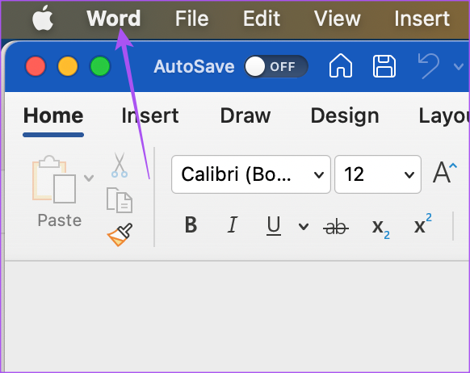The image size is (470, 373).
Task: Expand the Paste options arrow
Action: pos(89,178)
